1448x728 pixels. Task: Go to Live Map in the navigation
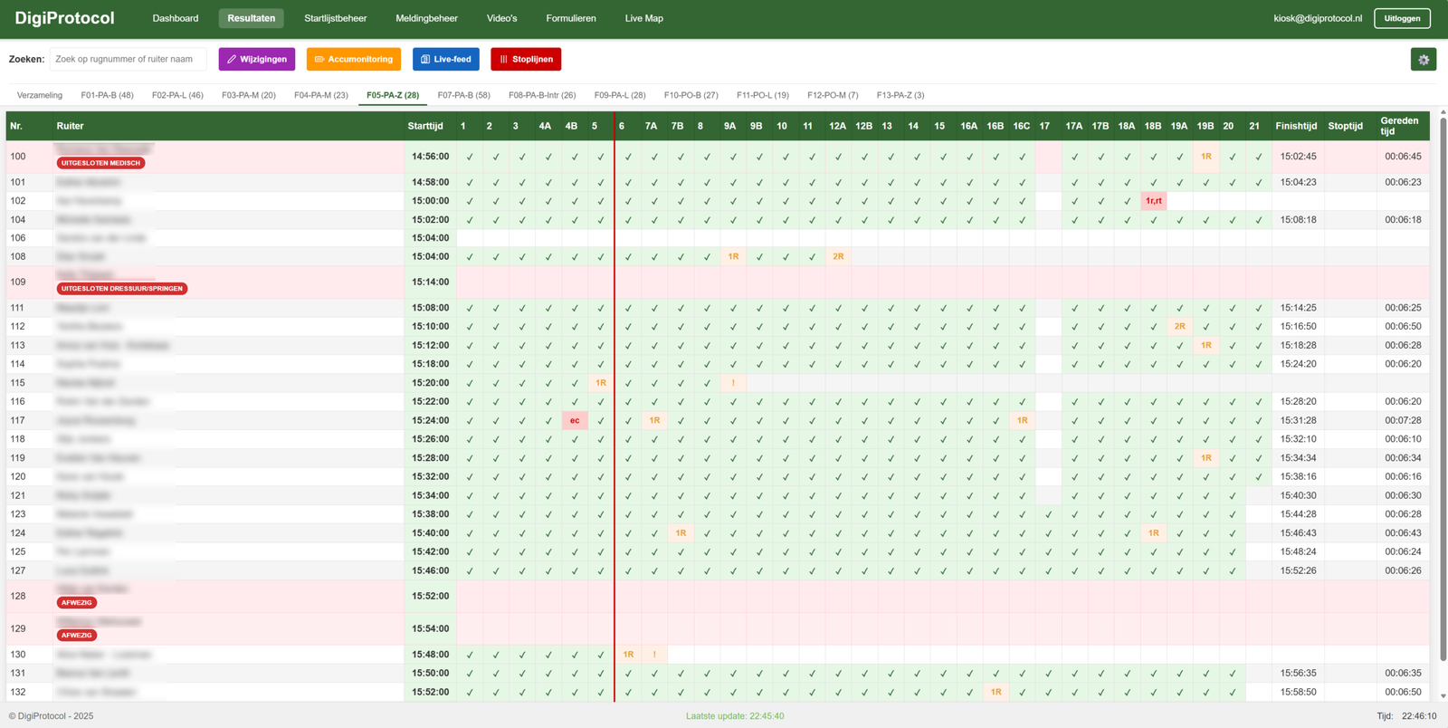click(643, 18)
